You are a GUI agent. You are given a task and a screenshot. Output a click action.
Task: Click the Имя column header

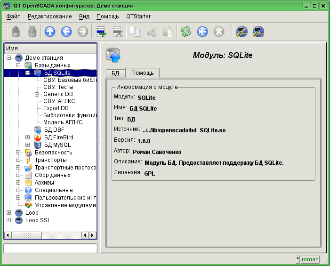50,48
